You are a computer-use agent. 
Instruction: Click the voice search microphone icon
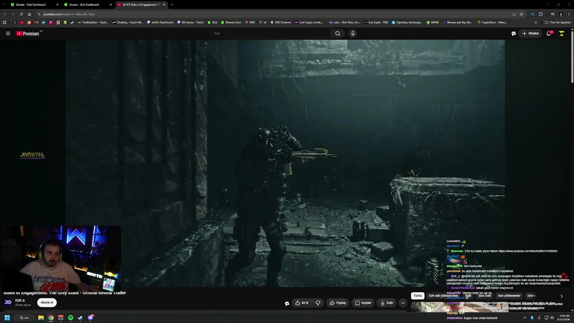point(353,33)
